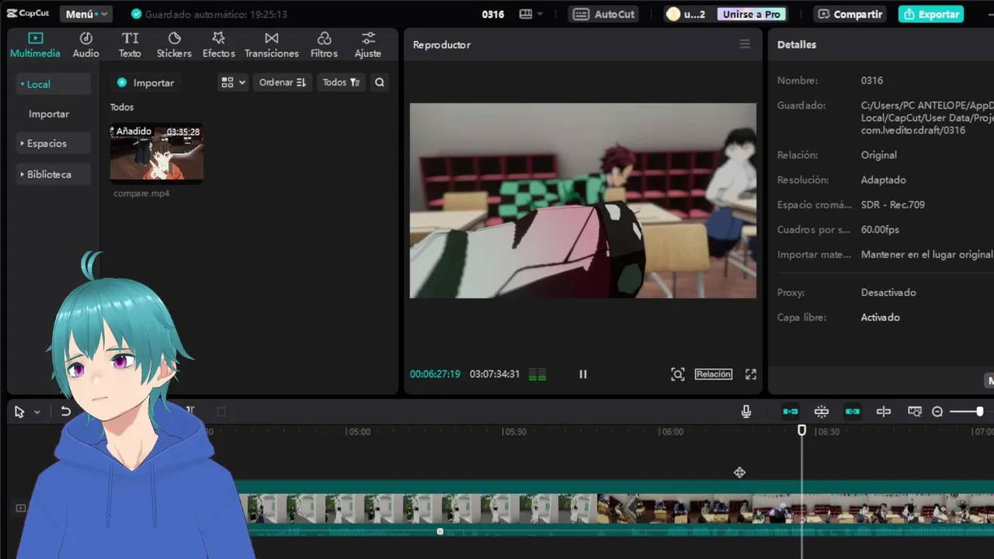Click the Nombre value 0316
Image resolution: width=994 pixels, height=559 pixels.
click(872, 81)
